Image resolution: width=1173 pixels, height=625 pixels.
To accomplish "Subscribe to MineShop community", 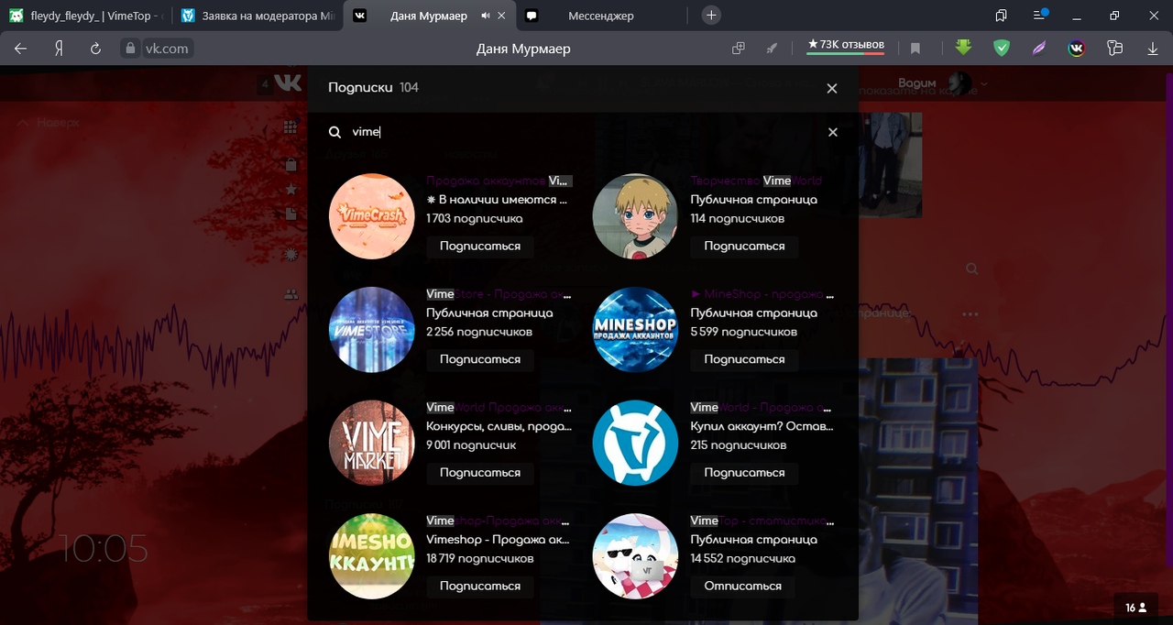I will pyautogui.click(x=743, y=360).
